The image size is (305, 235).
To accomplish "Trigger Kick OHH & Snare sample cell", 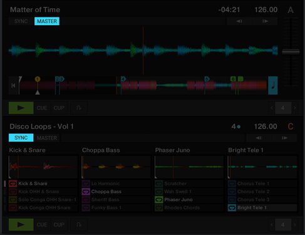I will (43, 192).
